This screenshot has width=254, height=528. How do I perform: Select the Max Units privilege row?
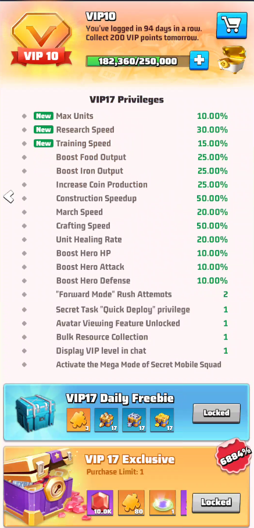click(x=125, y=116)
